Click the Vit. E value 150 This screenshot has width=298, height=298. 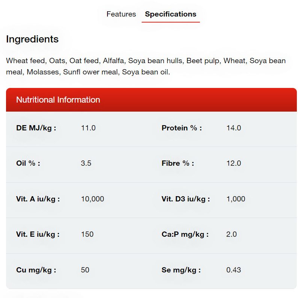click(x=87, y=234)
